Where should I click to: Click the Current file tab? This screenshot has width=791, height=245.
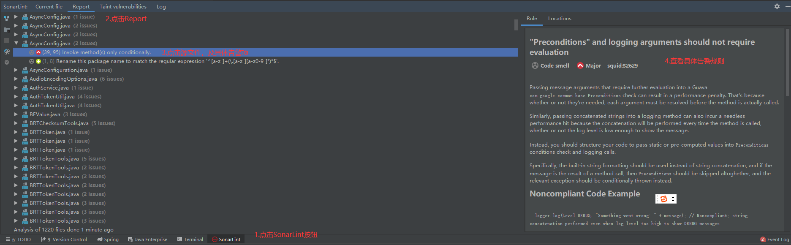pos(49,6)
